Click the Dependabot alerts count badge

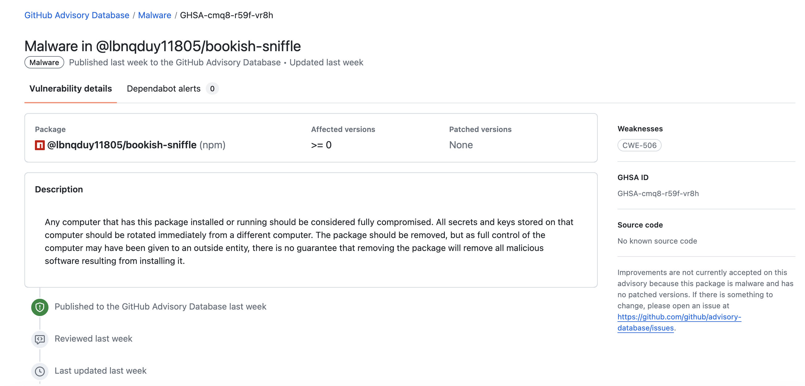(212, 89)
